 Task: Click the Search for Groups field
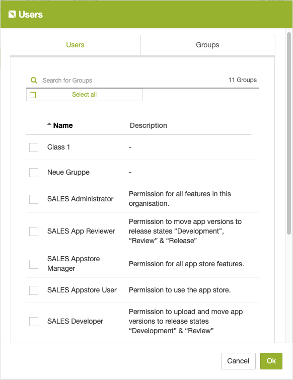pos(133,80)
